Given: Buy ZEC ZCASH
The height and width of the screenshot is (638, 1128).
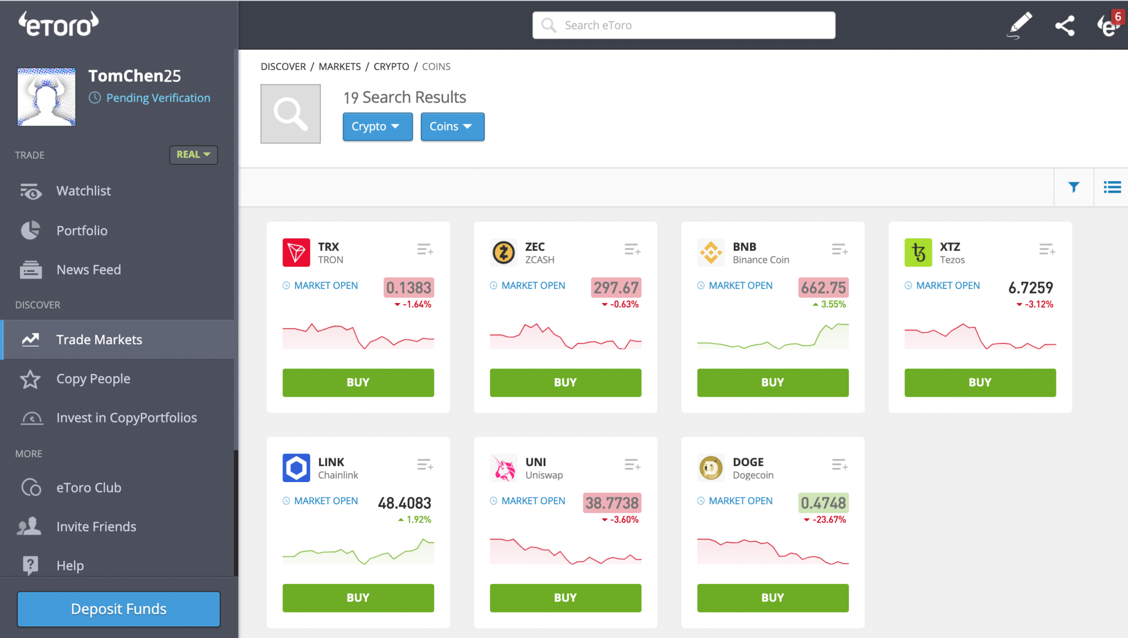Looking at the screenshot, I should point(566,382).
